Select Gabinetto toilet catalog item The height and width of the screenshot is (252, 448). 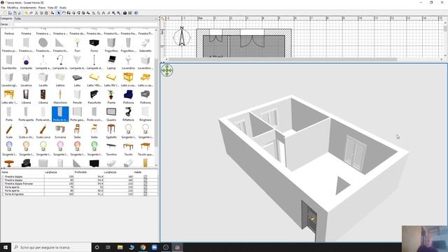145,45
